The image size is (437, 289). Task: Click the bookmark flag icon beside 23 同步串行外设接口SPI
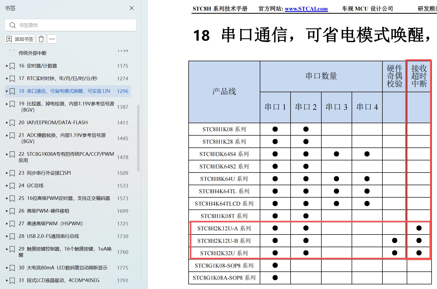(x=12, y=173)
